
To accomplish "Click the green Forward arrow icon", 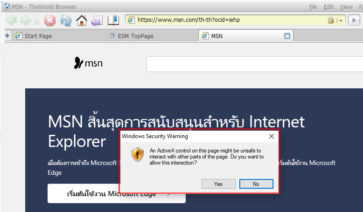I will pos(26,20).
